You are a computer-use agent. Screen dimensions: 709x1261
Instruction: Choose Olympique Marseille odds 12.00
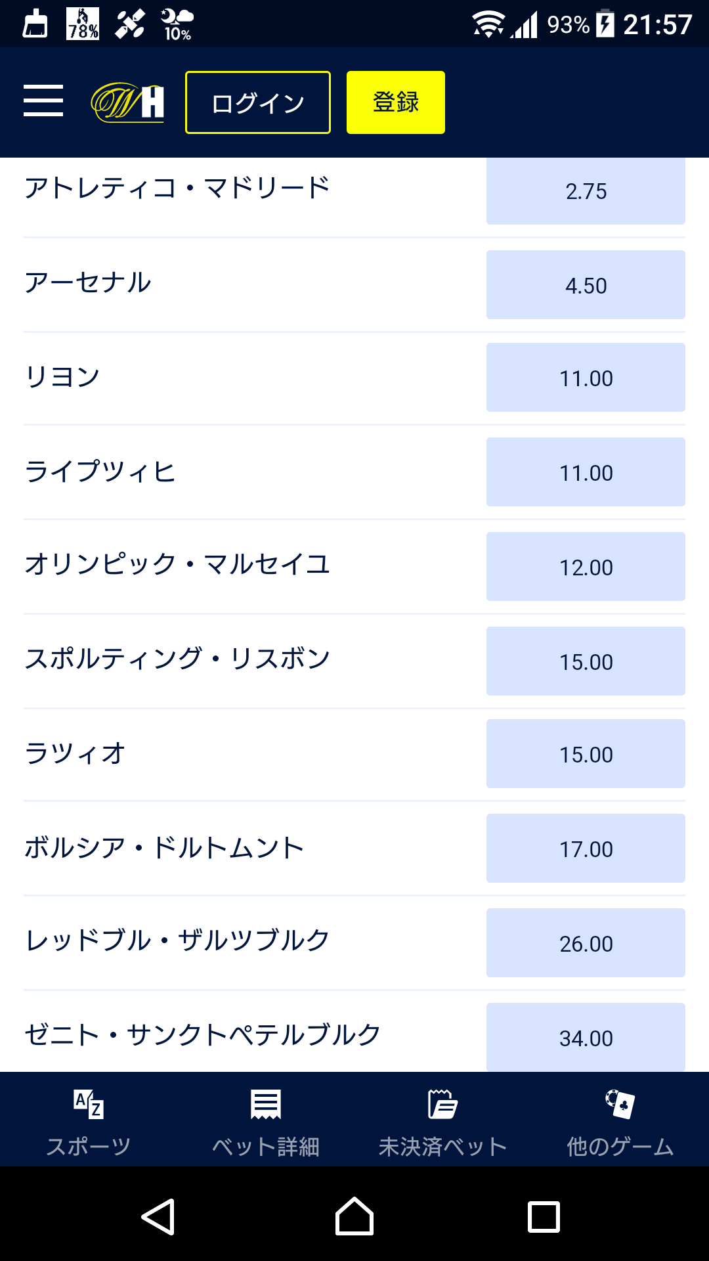pos(586,567)
